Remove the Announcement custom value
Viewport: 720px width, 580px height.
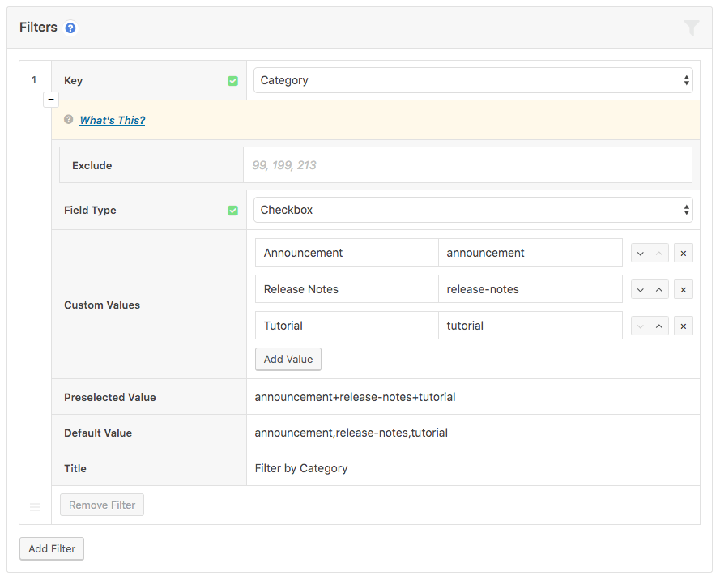coord(684,253)
